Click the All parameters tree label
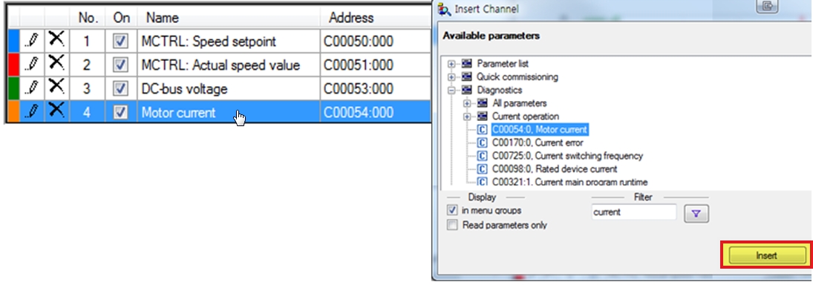Screen dimensions: 813x285 [x=519, y=103]
